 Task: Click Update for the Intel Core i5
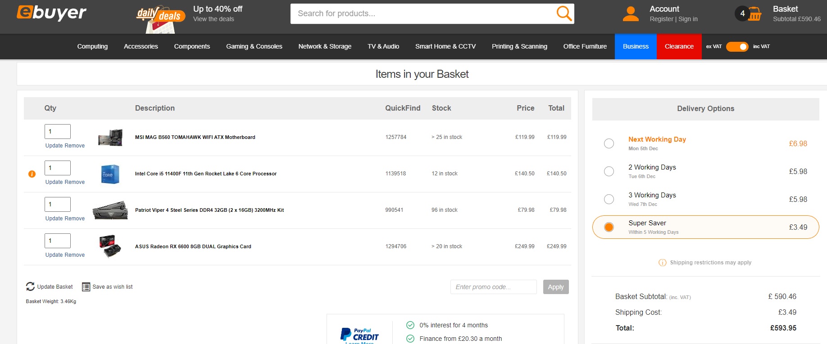click(54, 182)
